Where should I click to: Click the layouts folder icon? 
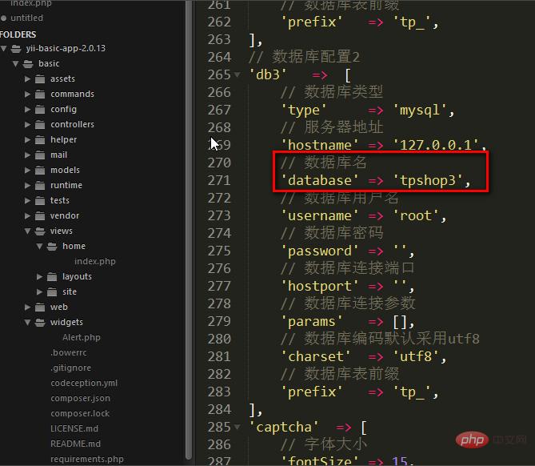click(52, 276)
